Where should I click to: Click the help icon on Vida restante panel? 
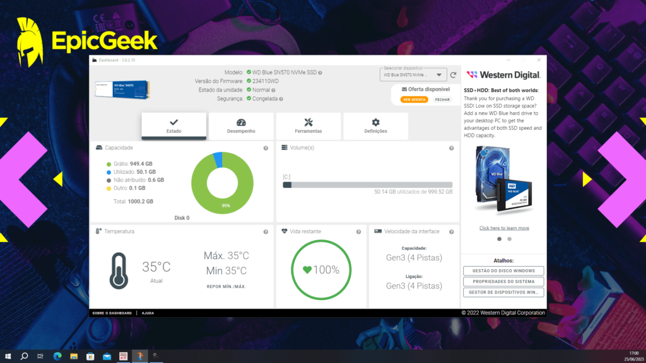[359, 231]
